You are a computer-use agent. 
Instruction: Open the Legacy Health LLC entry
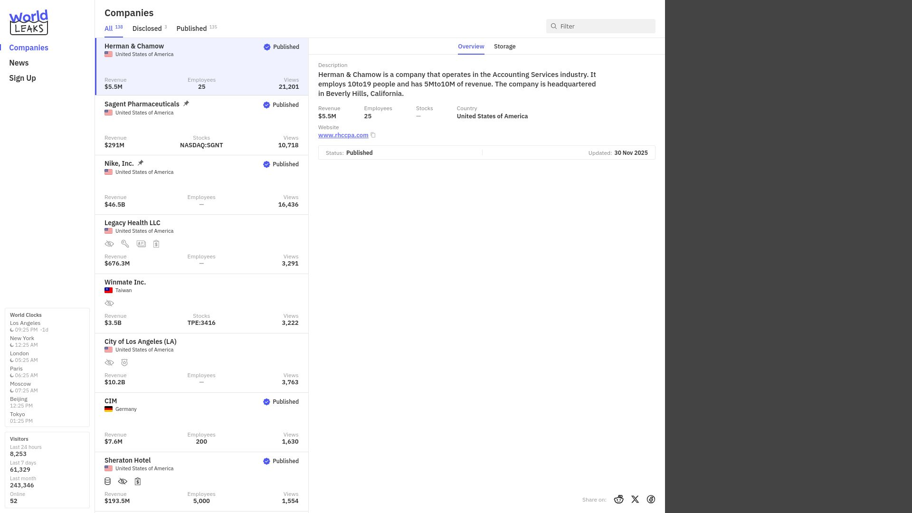[x=202, y=244]
